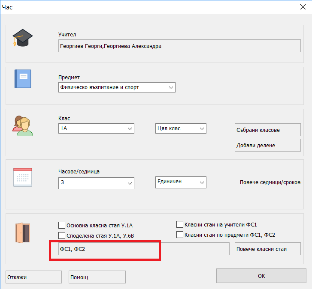Click the Учител name field
Viewport: 312px width, 289px height.
pos(179,46)
